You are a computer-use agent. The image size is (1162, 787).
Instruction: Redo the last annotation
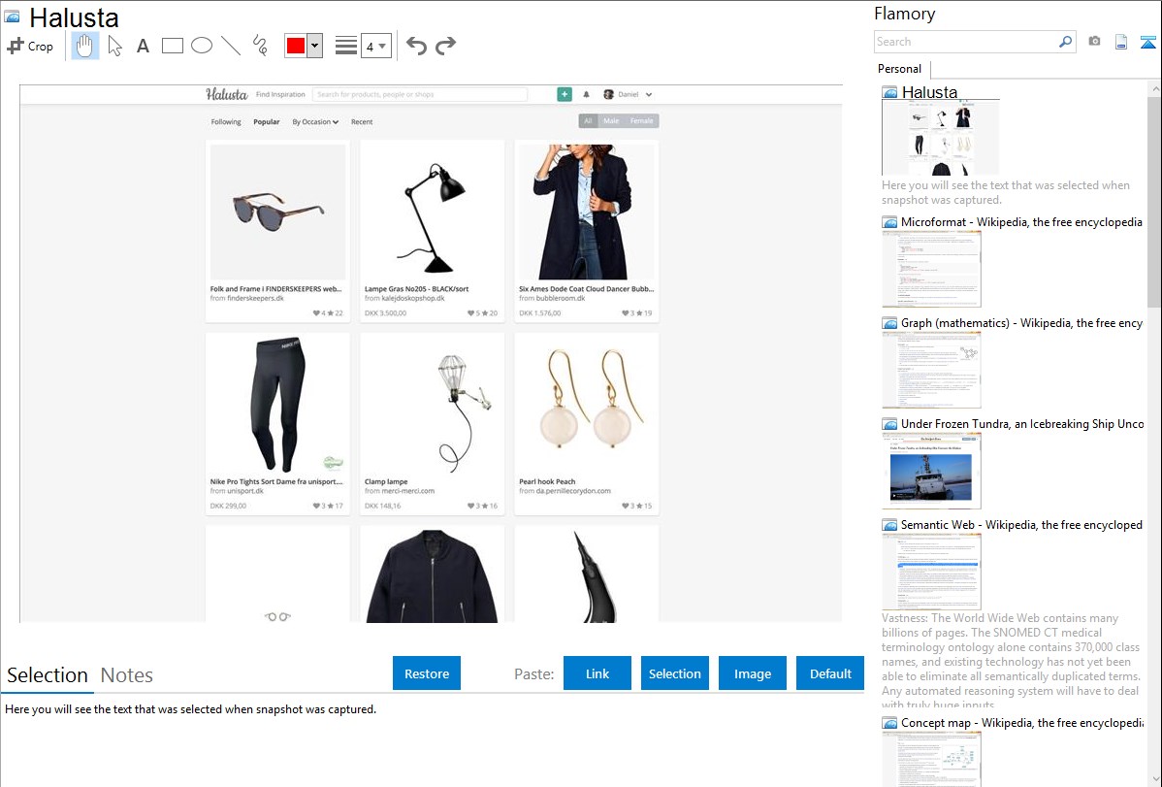(x=445, y=46)
